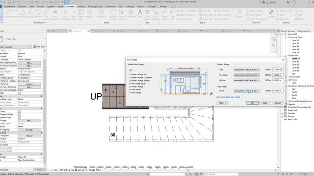
Task: Toggle the Sun Path checkbox in Properties
Action: [x=20, y=93]
